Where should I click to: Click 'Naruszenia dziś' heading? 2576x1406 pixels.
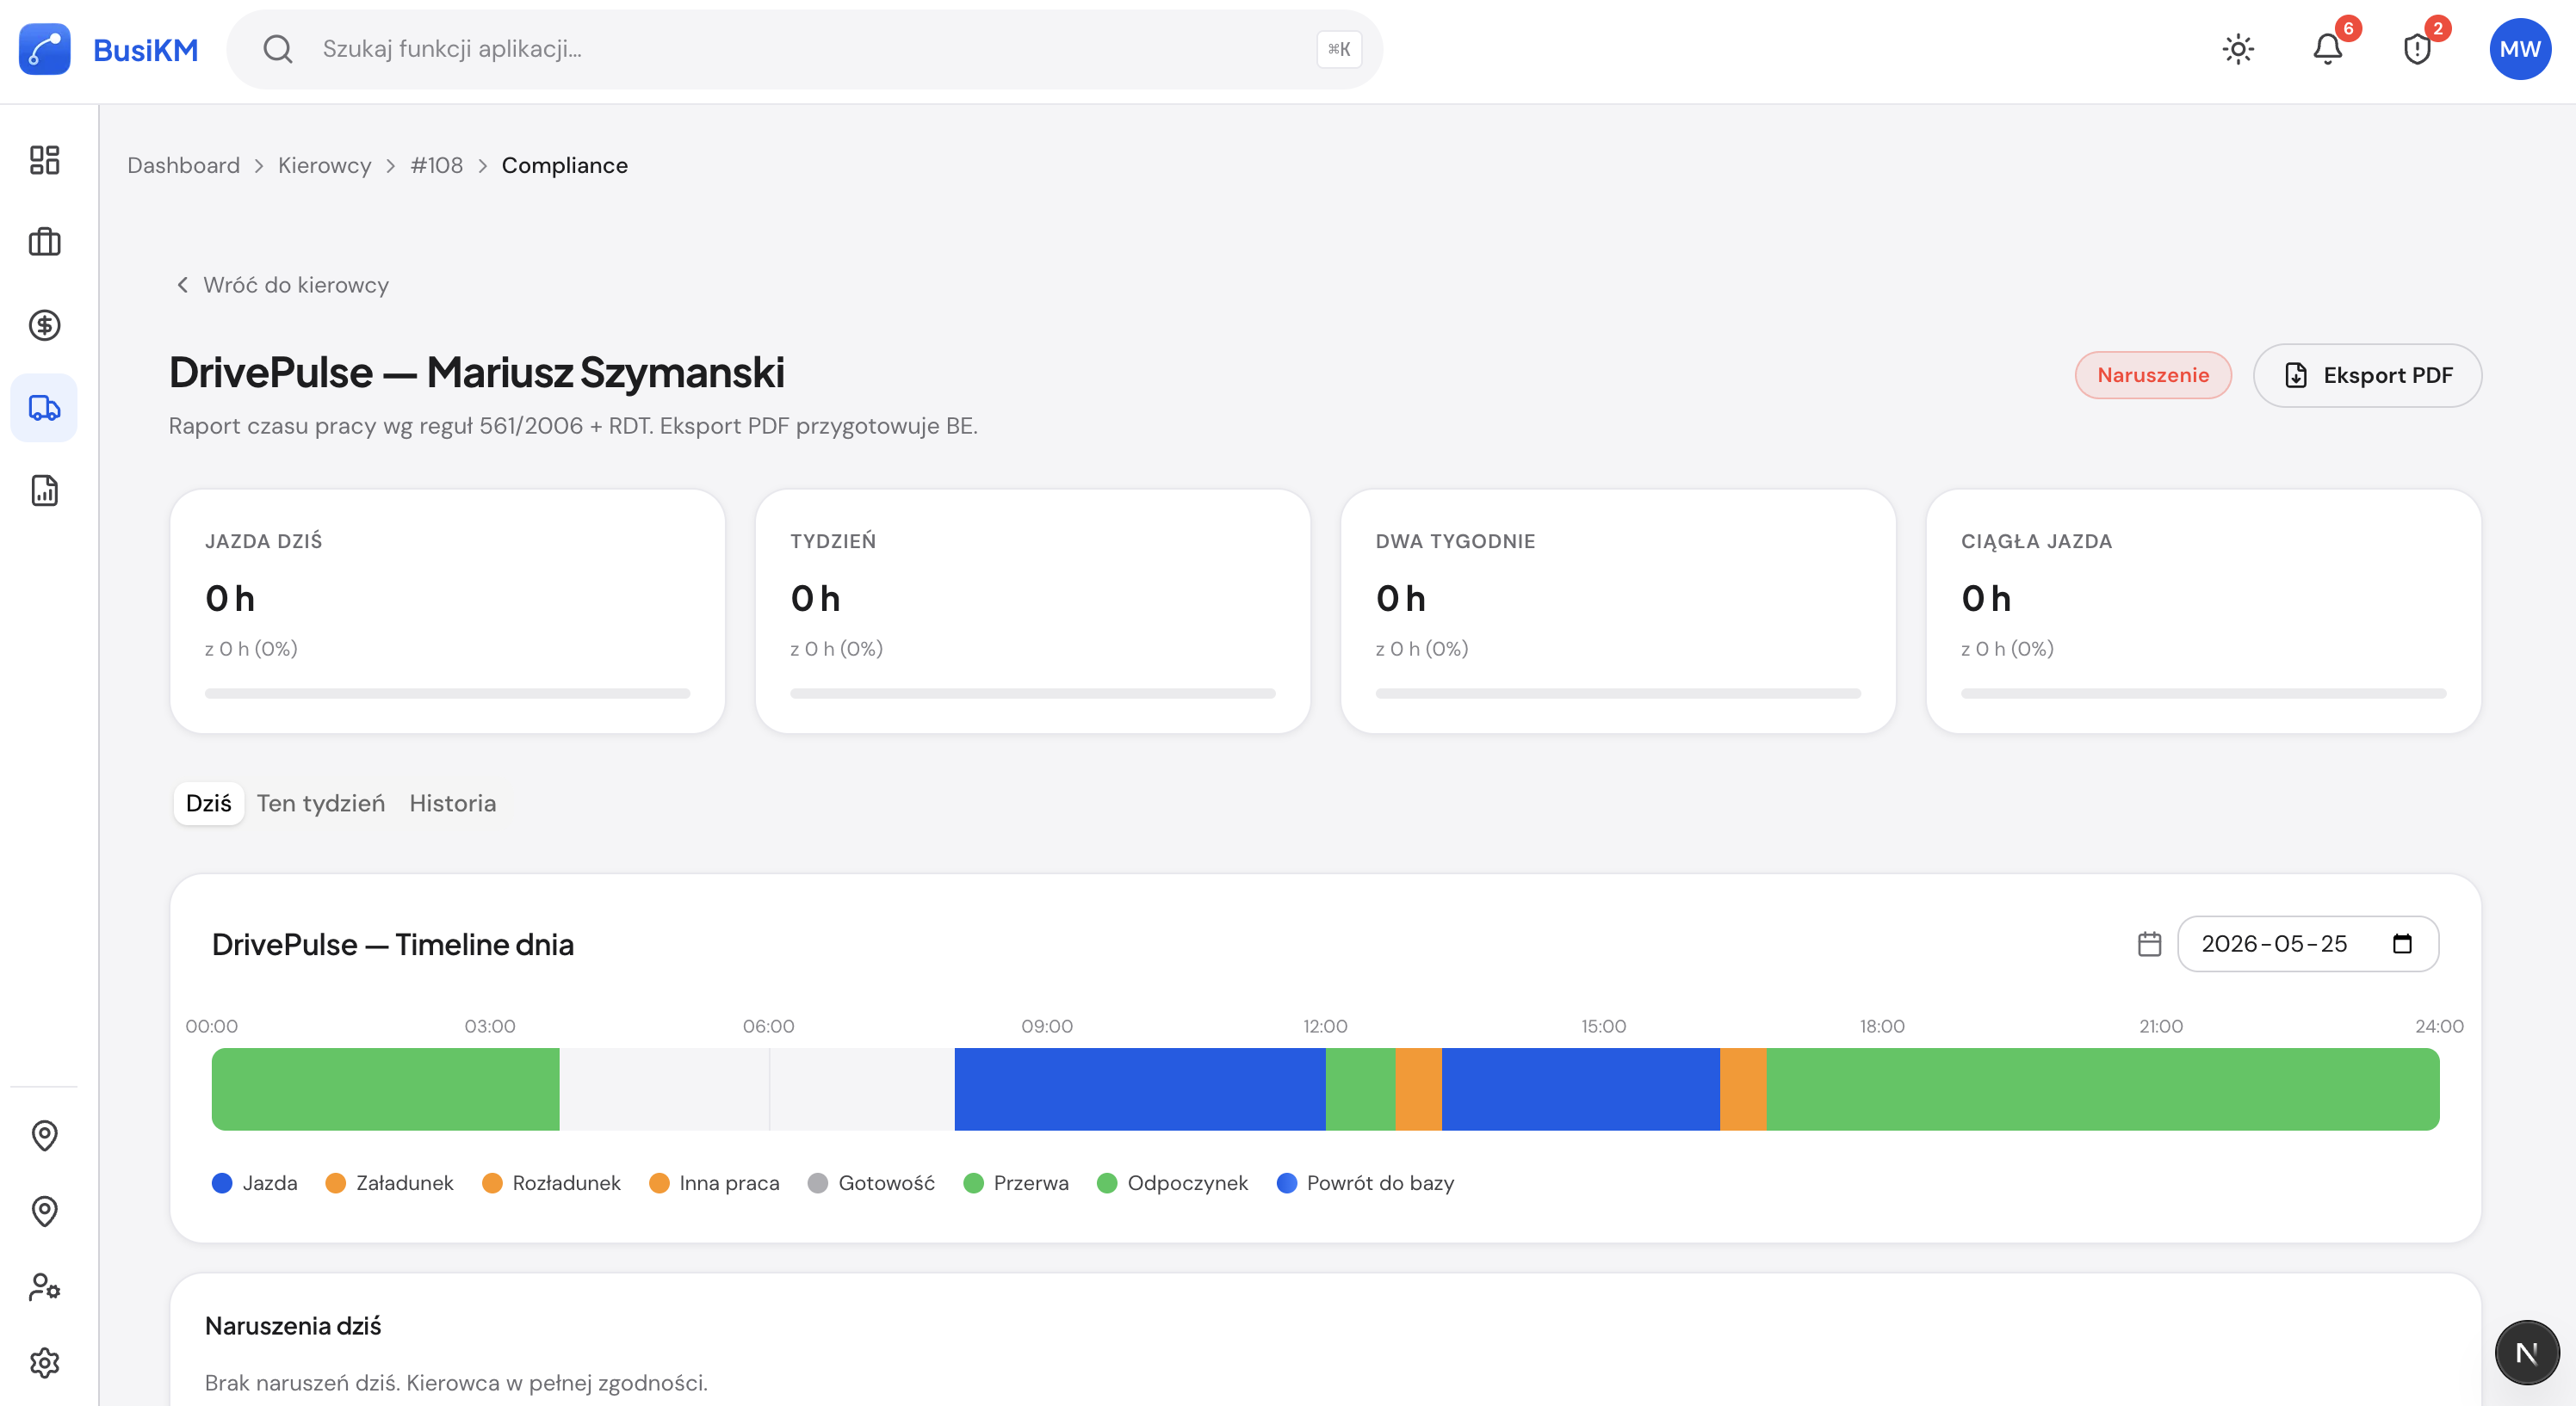point(293,1326)
